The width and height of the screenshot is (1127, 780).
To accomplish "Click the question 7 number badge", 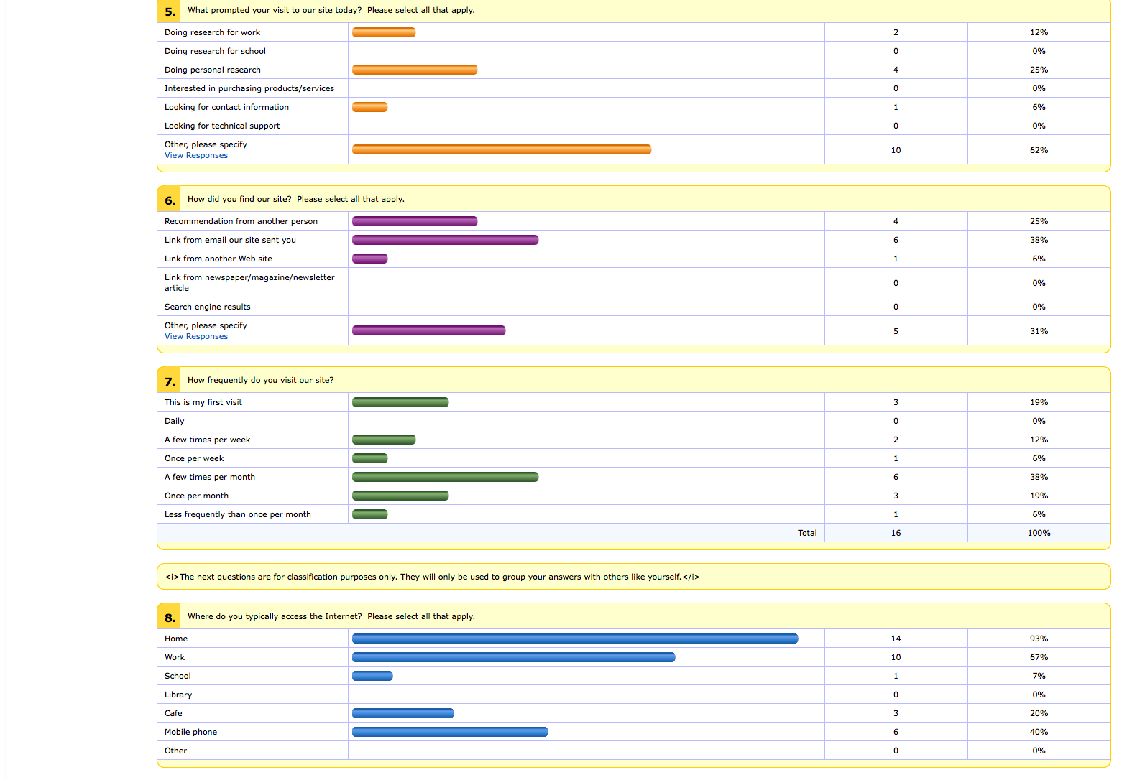I will 170,381.
